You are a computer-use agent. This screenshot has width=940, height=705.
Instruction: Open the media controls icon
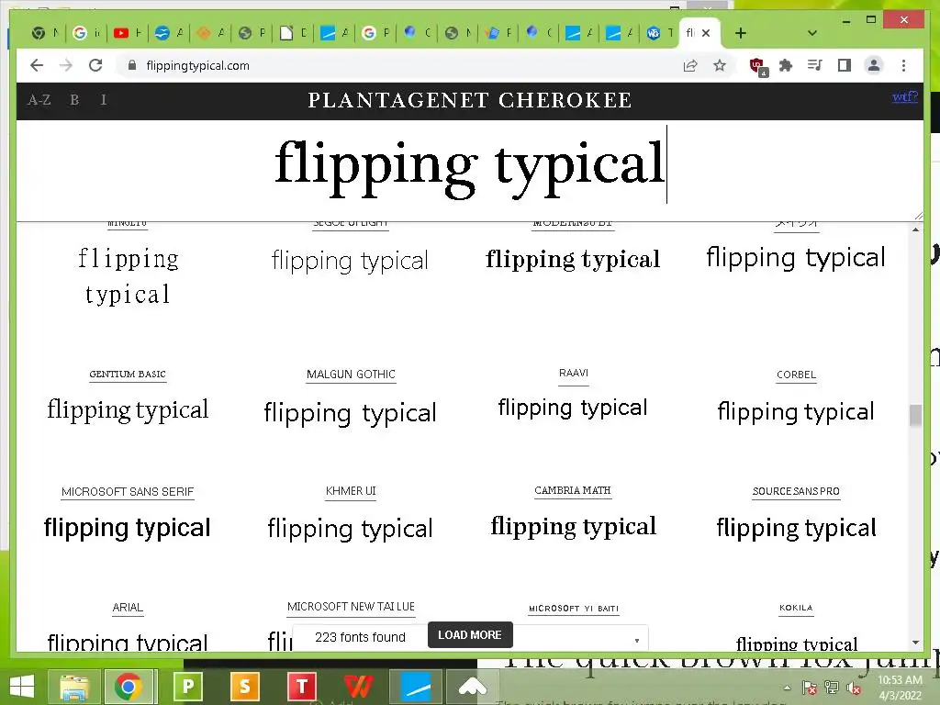(x=815, y=65)
